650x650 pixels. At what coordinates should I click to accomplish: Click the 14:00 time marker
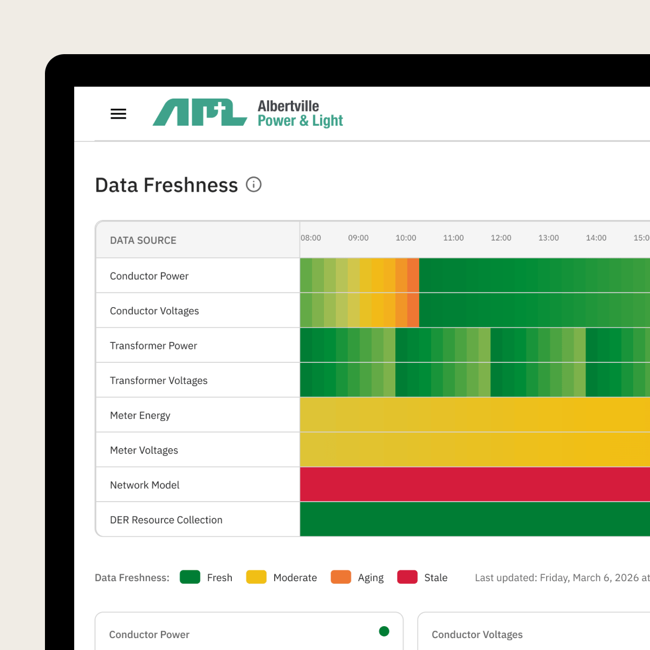pos(596,238)
